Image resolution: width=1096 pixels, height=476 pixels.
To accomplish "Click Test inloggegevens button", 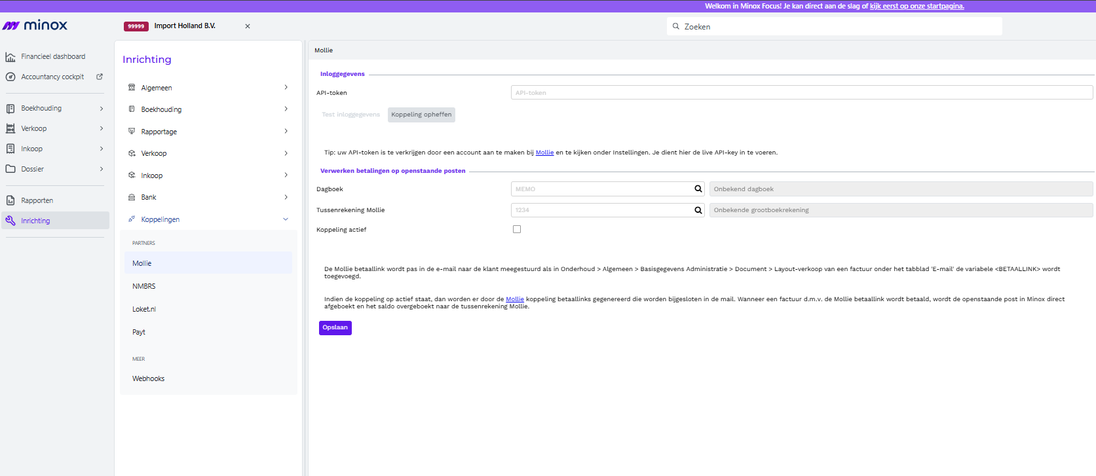I will click(x=351, y=115).
